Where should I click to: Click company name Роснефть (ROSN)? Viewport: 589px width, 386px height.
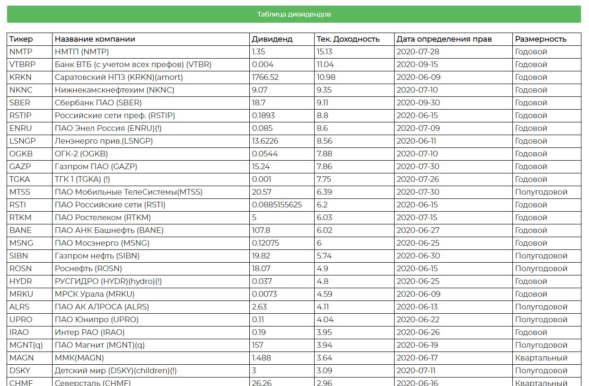(88, 269)
